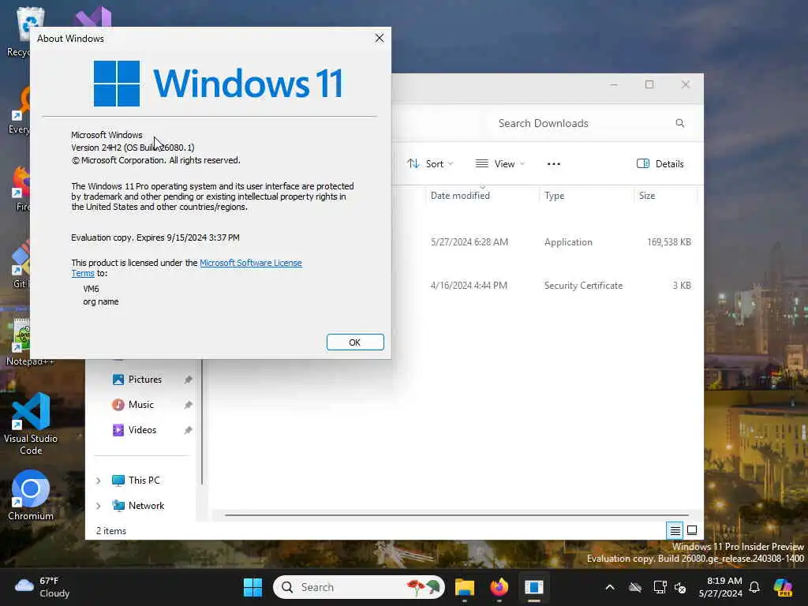Viewport: 808px width, 606px height.
Task: Open the View dropdown in File Explorer
Action: 499,164
